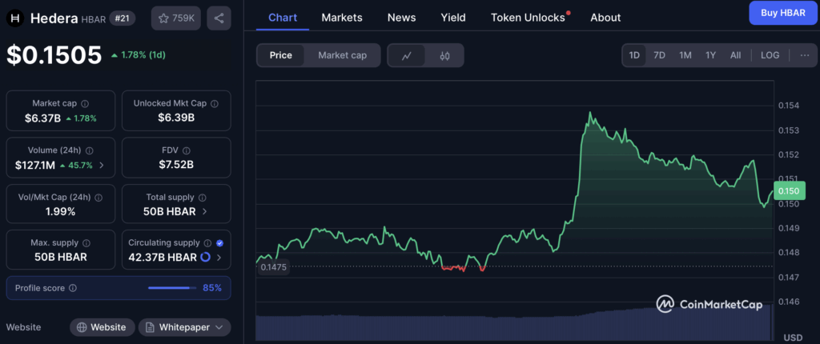Select 1M time range
The height and width of the screenshot is (344, 820).
685,55
